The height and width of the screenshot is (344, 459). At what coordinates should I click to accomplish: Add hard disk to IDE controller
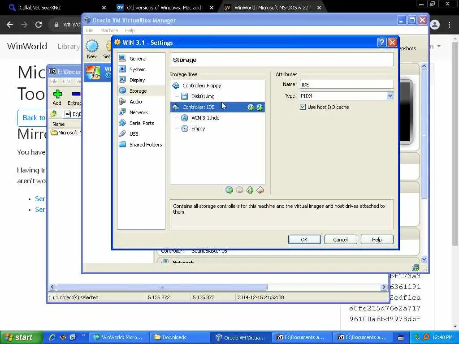pos(260,107)
